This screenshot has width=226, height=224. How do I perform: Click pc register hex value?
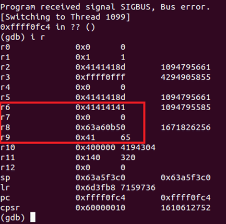[100, 198]
